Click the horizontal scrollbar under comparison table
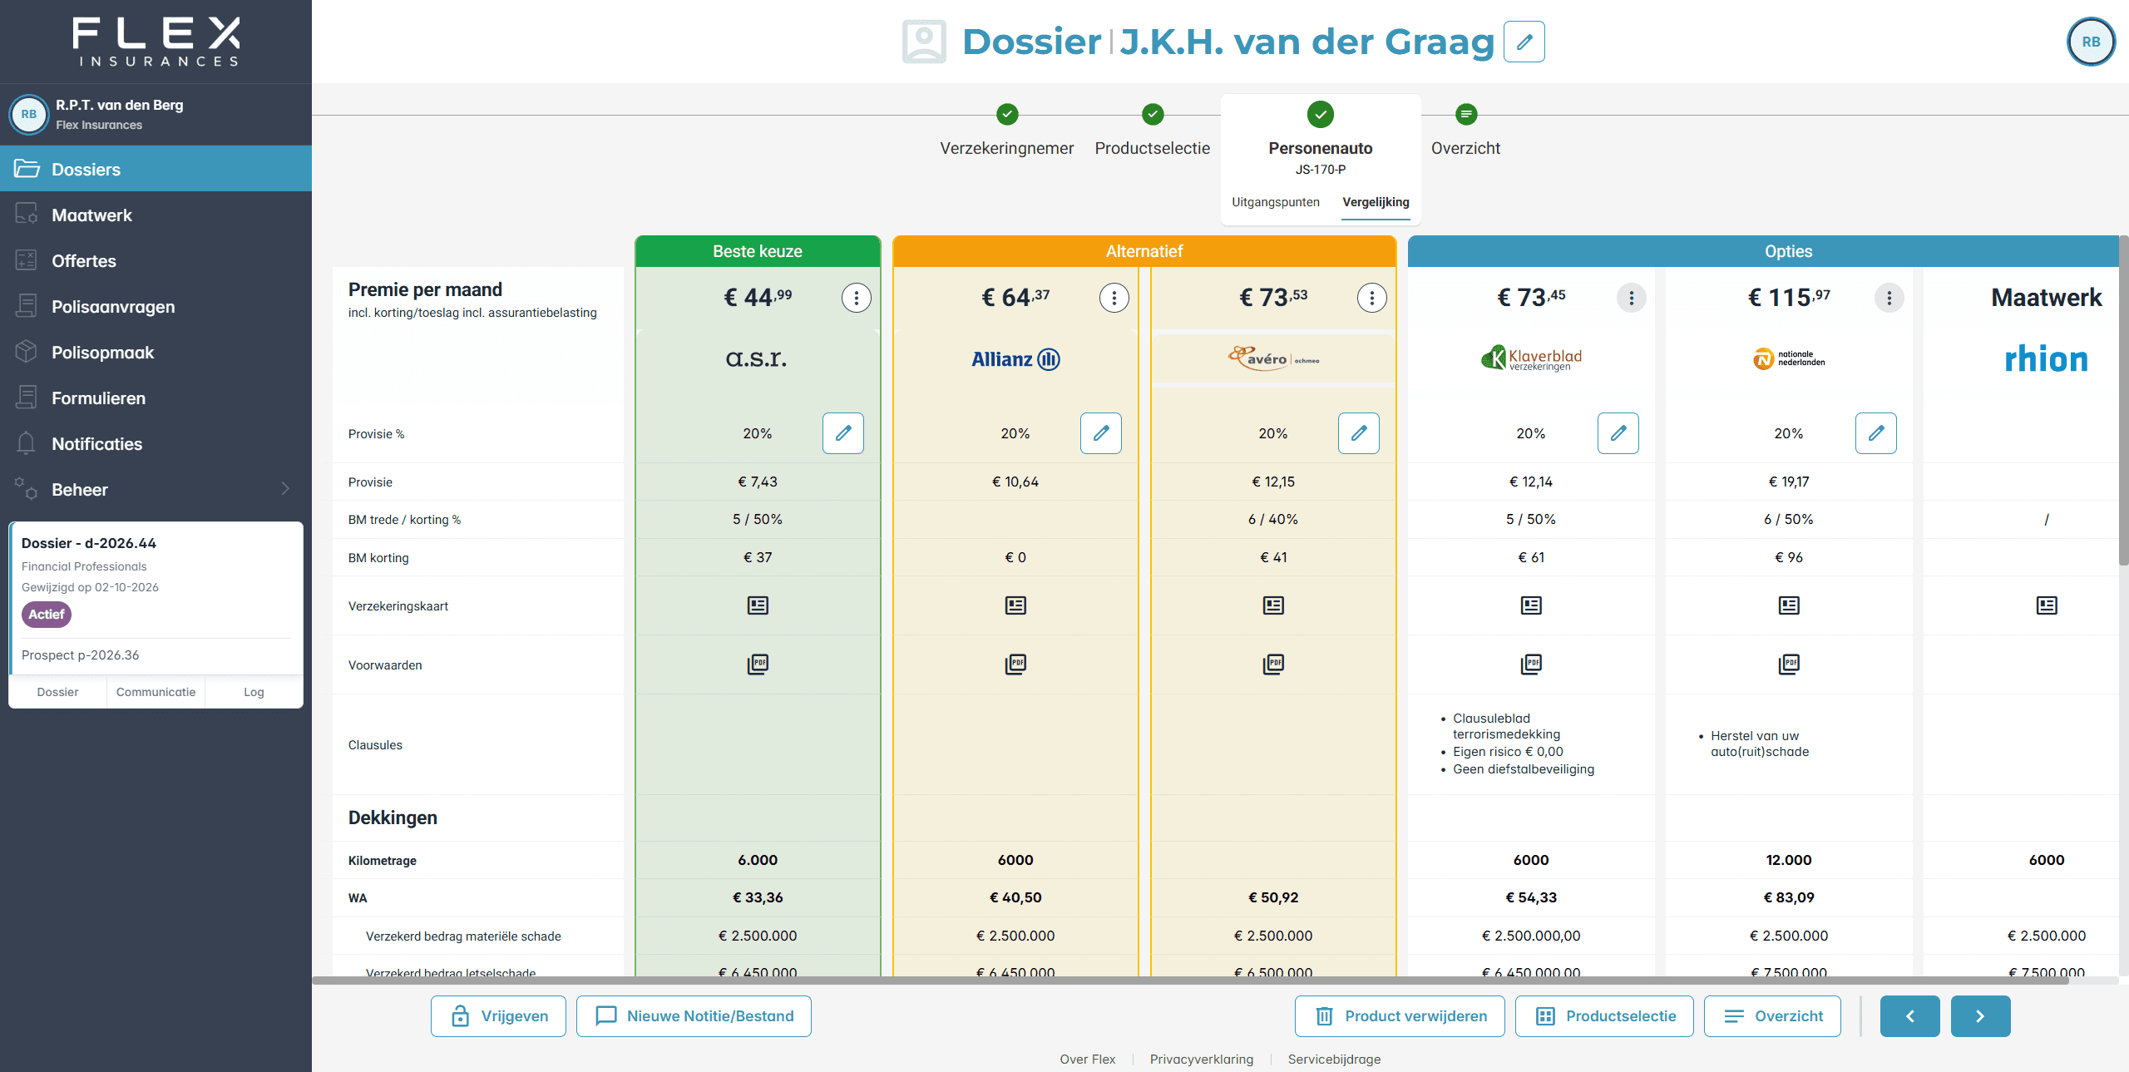This screenshot has width=2129, height=1072. coord(1190,981)
